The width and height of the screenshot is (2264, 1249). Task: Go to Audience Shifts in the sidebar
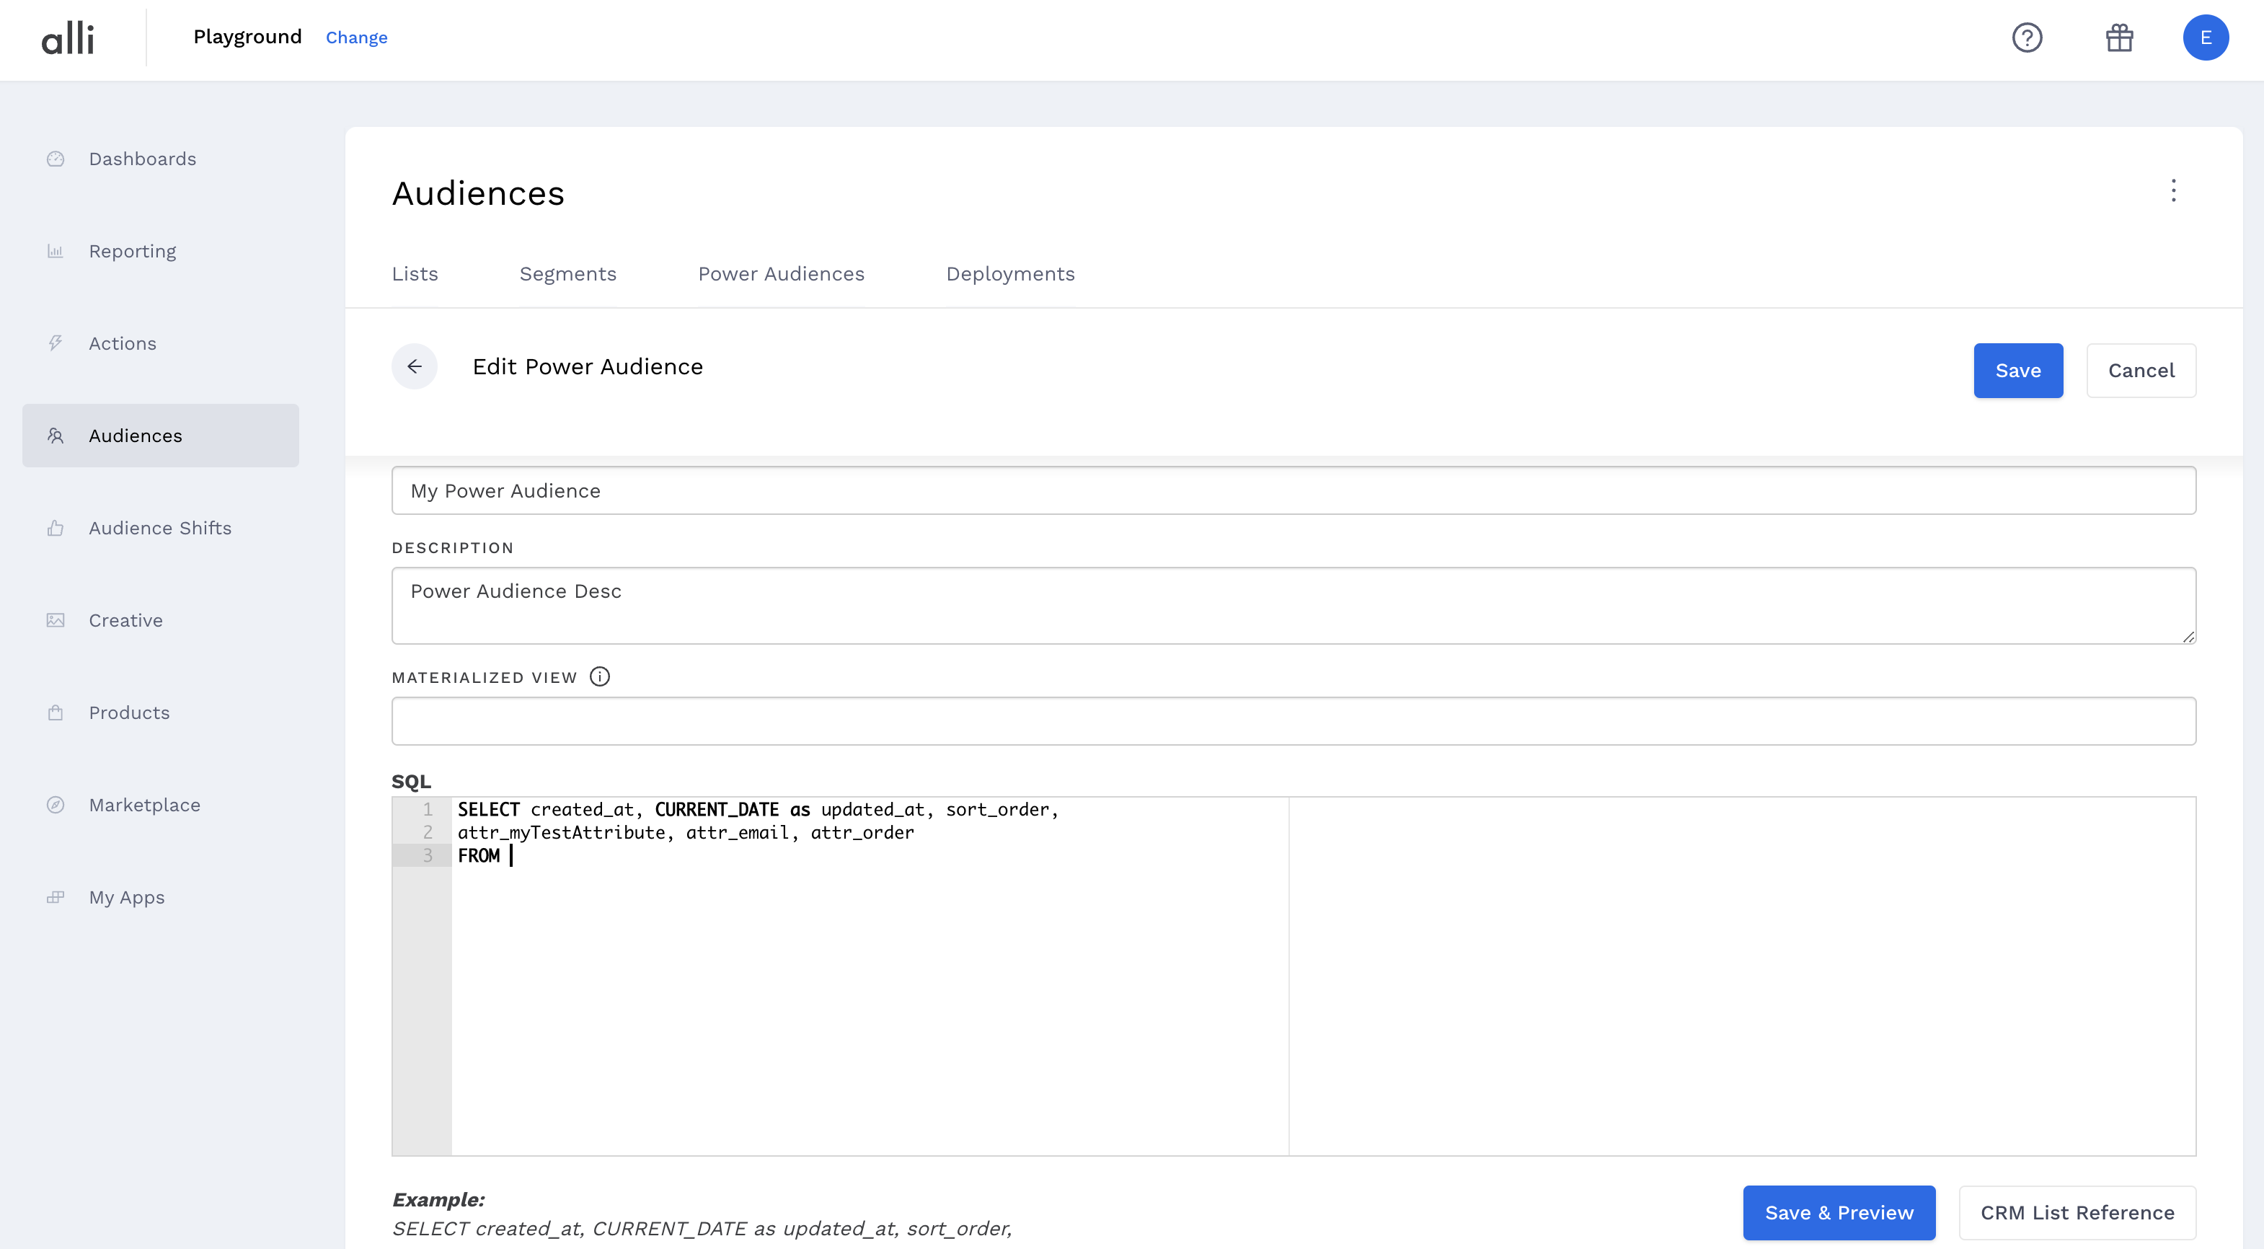[x=160, y=529]
